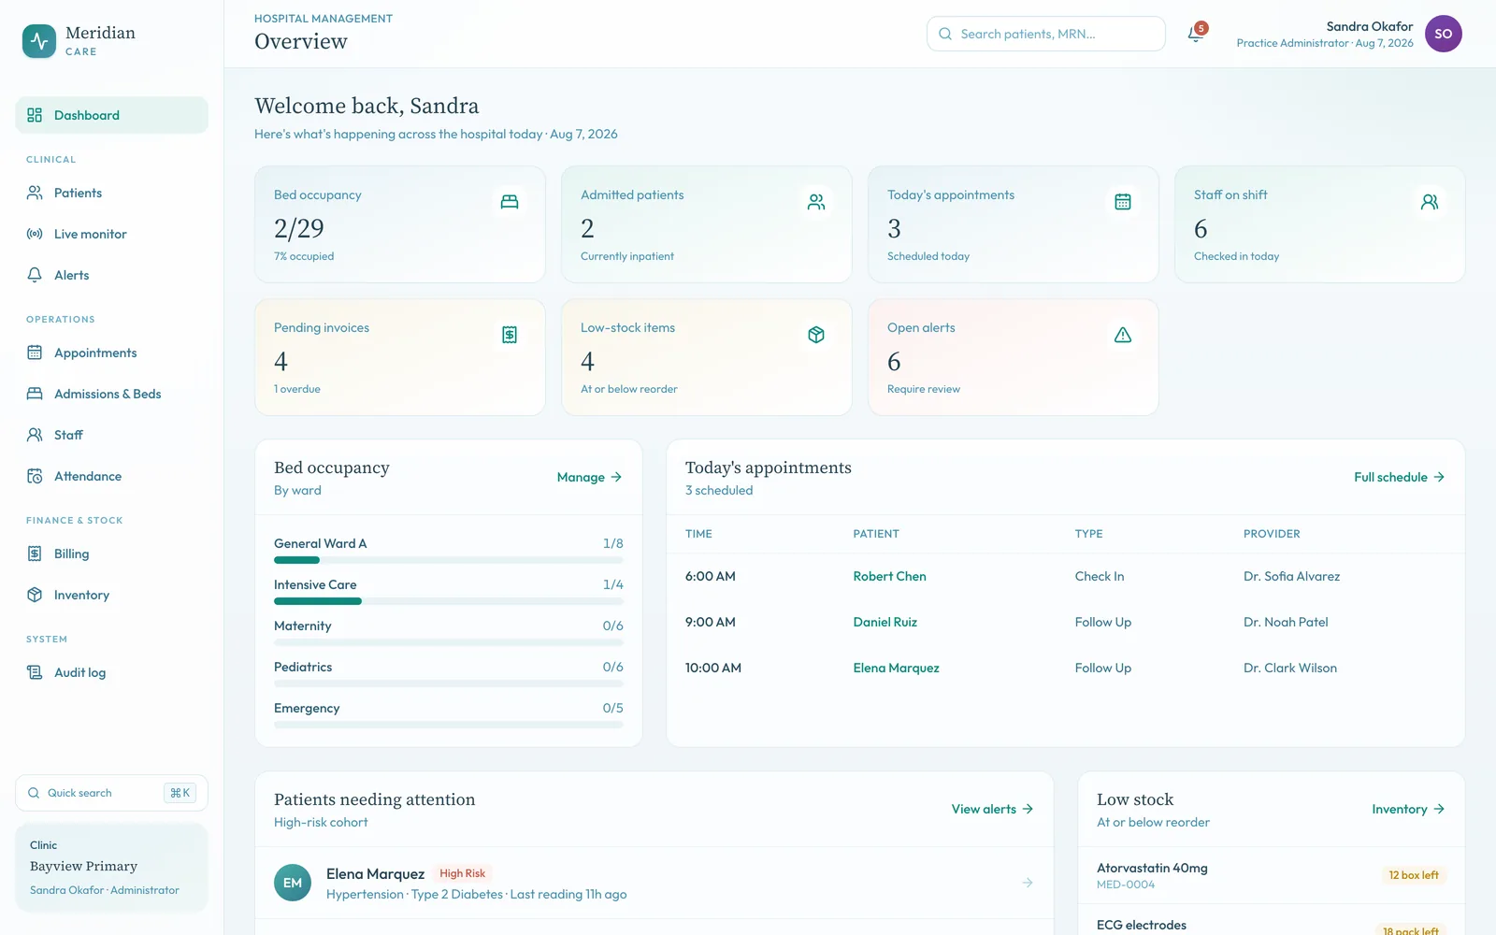
Task: Open Attendance page
Action: (x=111, y=476)
